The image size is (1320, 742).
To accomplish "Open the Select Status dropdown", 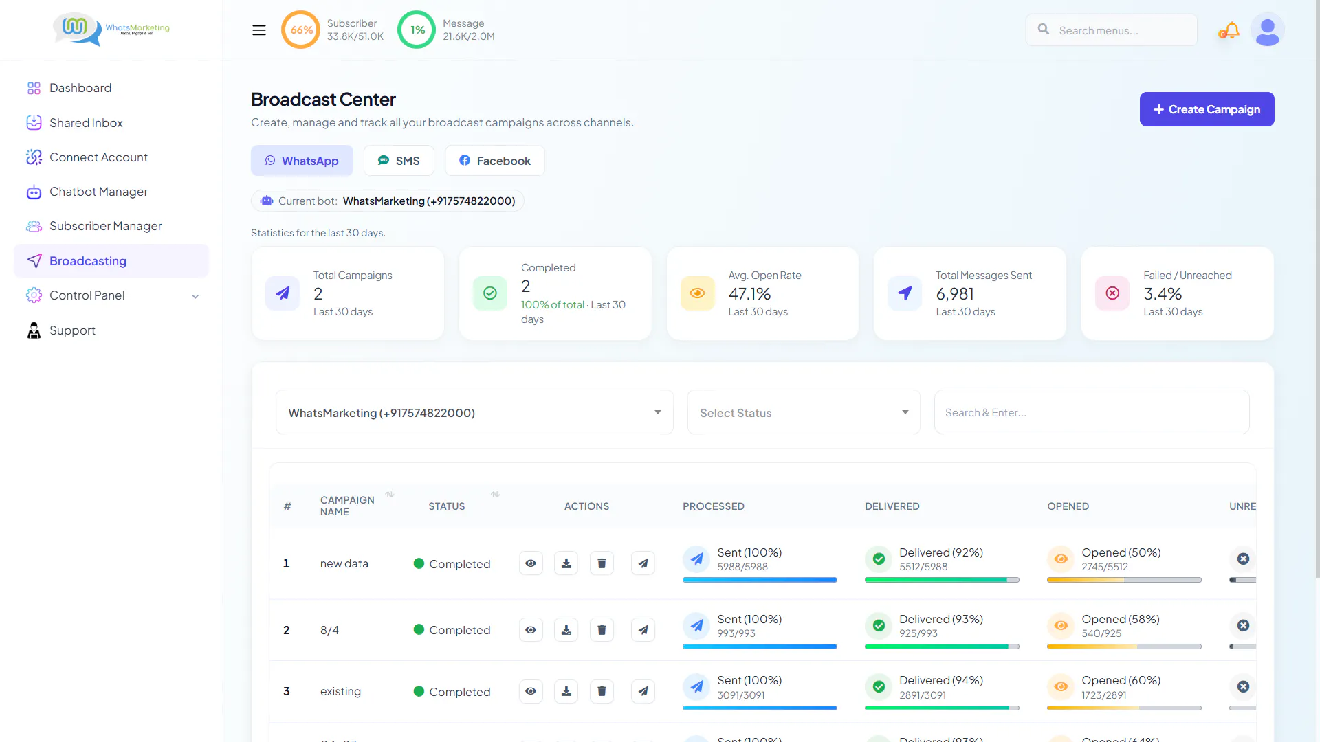I will click(x=804, y=412).
